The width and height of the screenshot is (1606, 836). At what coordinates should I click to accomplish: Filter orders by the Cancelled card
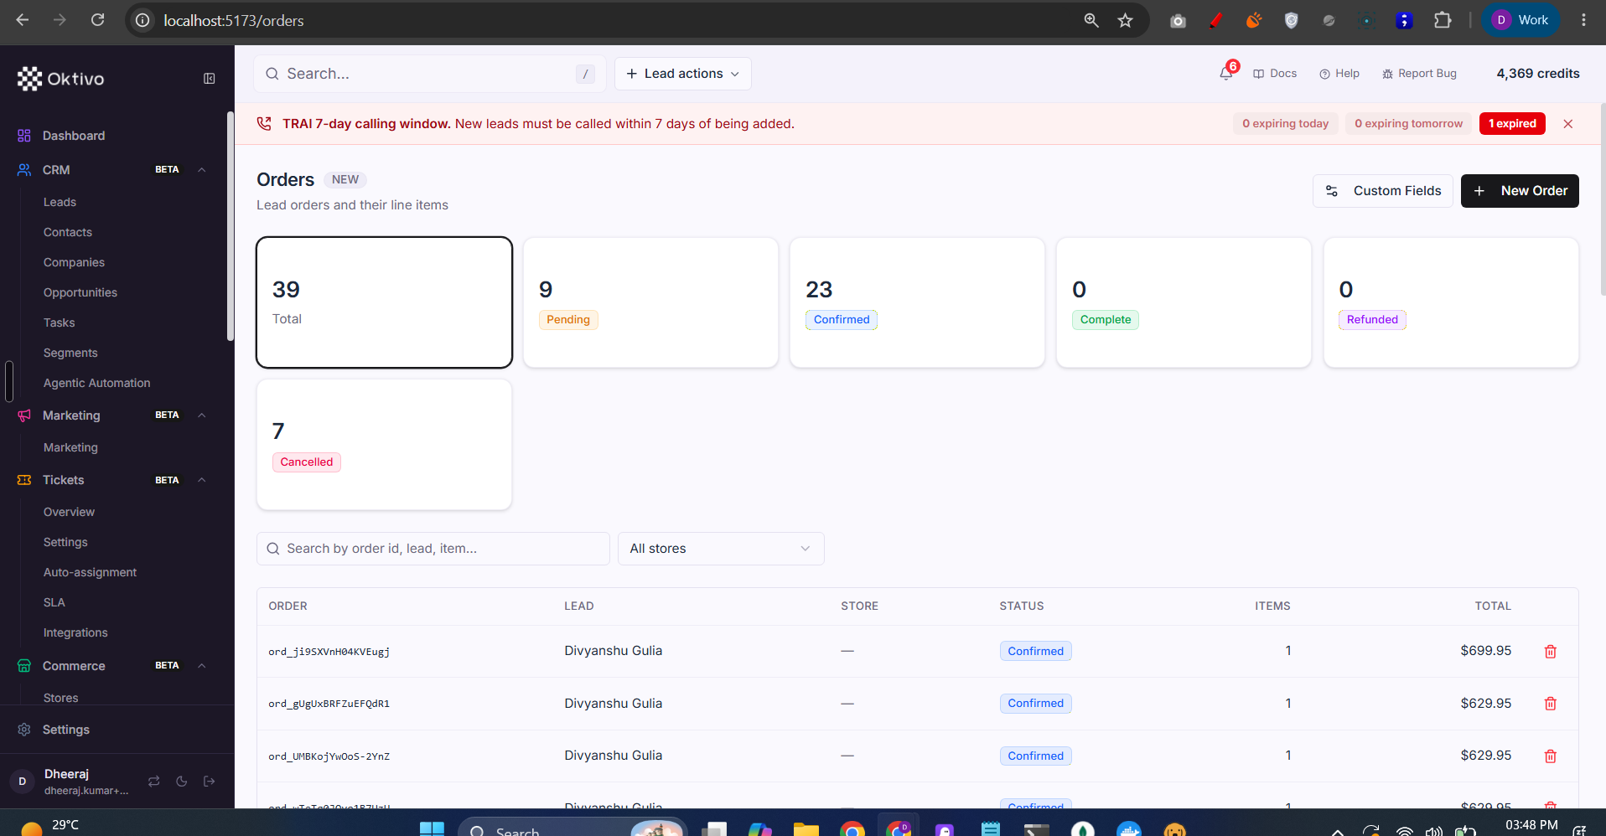pos(384,445)
